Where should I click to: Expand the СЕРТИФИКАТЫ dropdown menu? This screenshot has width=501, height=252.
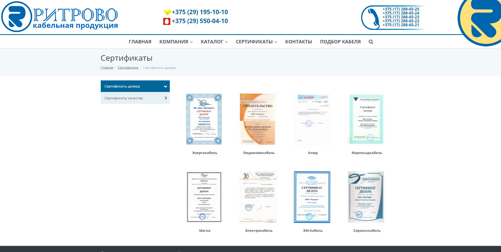tap(256, 42)
